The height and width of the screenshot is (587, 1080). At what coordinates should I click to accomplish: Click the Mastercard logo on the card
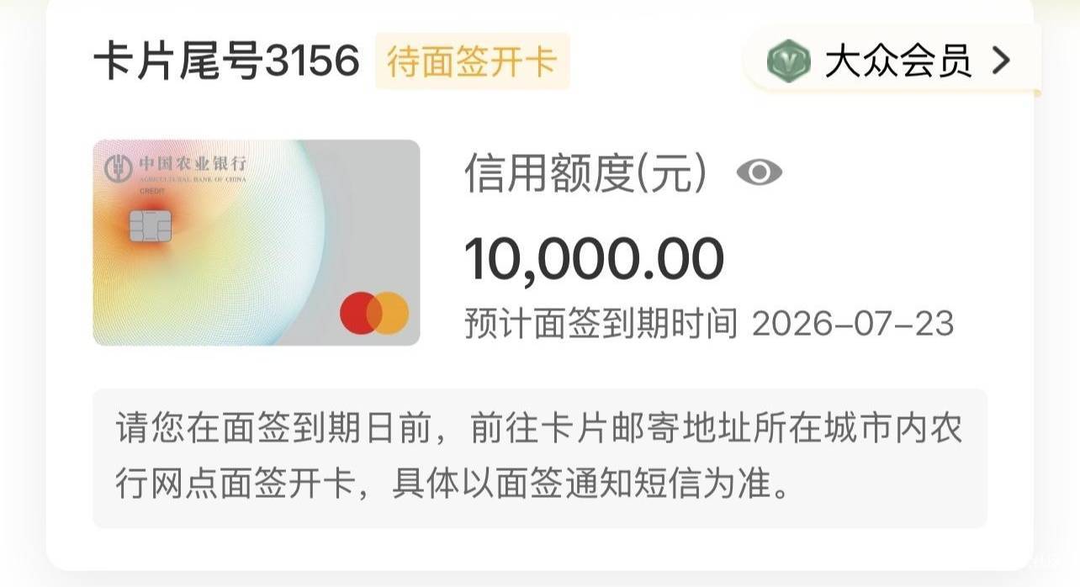[x=374, y=313]
